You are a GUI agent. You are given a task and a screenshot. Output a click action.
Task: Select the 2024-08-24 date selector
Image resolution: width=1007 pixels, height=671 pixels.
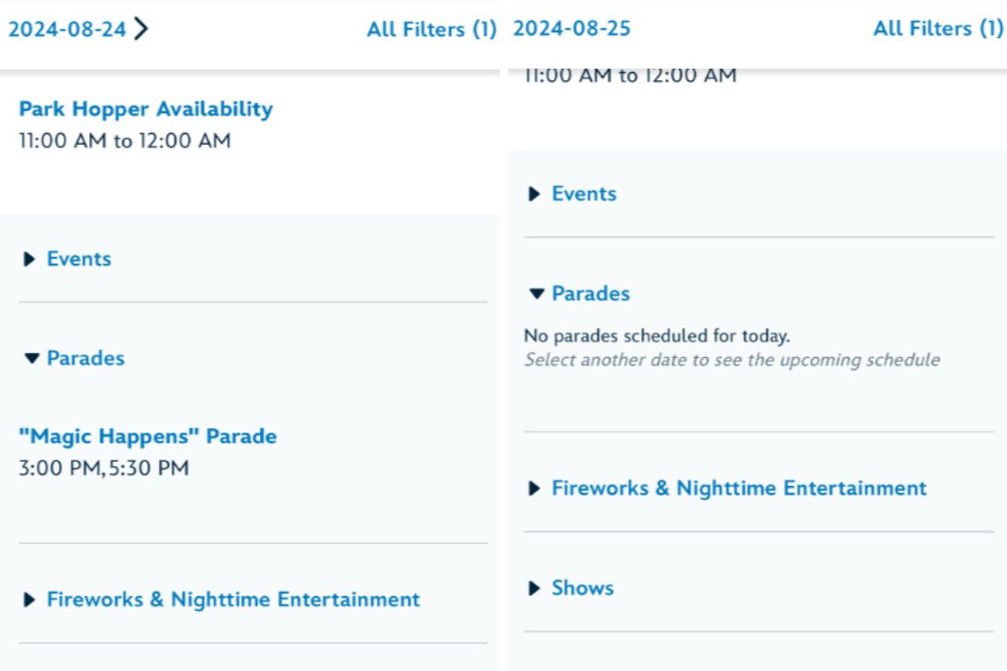pos(67,30)
